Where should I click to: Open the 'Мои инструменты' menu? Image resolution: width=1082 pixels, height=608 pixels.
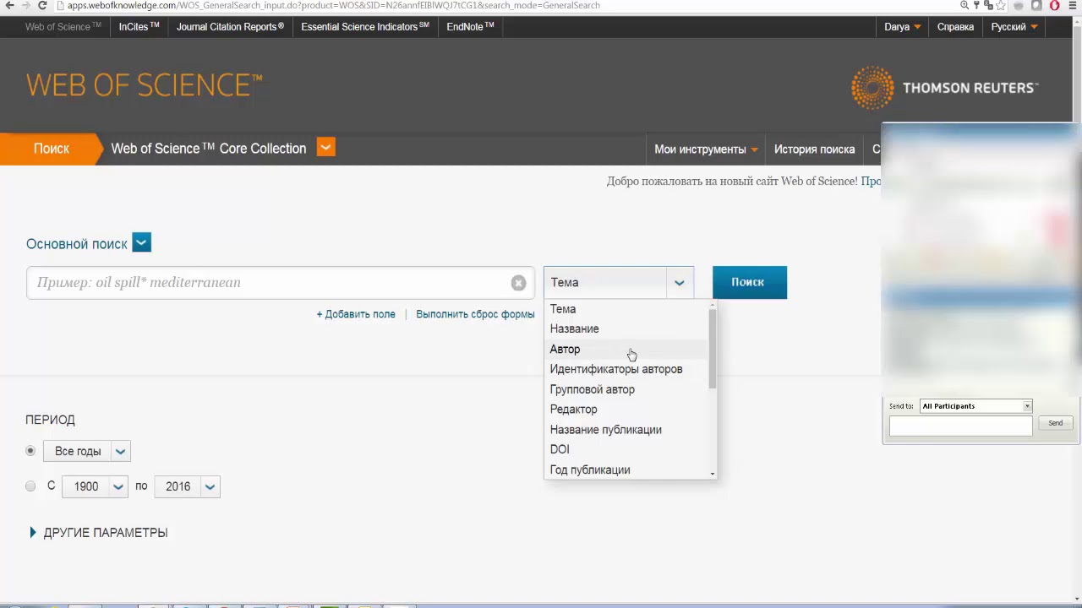(x=706, y=149)
